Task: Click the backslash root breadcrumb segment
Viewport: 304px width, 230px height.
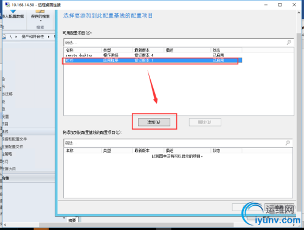Action: coord(10,37)
